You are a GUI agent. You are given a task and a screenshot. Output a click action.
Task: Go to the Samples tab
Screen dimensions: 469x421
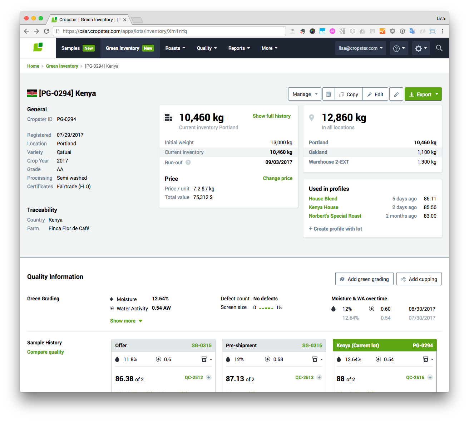pyautogui.click(x=78, y=48)
